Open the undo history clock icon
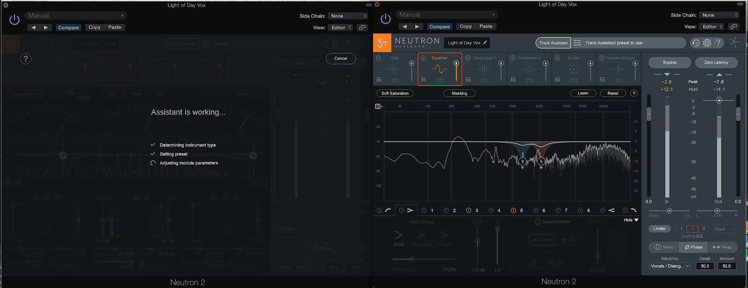 (696, 43)
